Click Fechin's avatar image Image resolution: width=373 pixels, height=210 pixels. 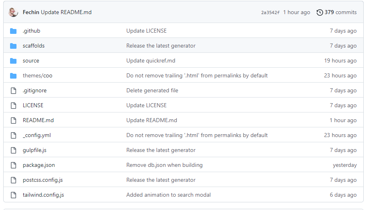(x=13, y=12)
